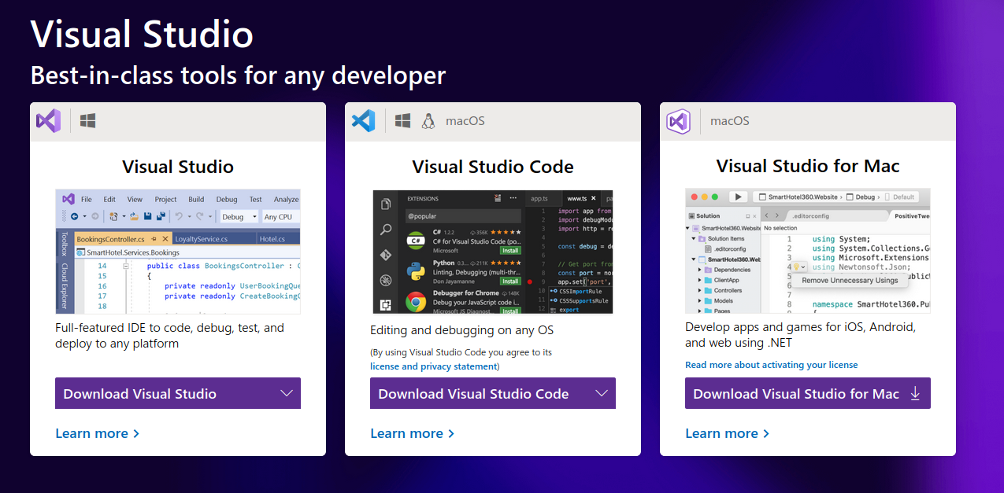Screen dimensions: 1004x493
Task: Click the Visual Studio purple logo icon
Action: pos(47,120)
